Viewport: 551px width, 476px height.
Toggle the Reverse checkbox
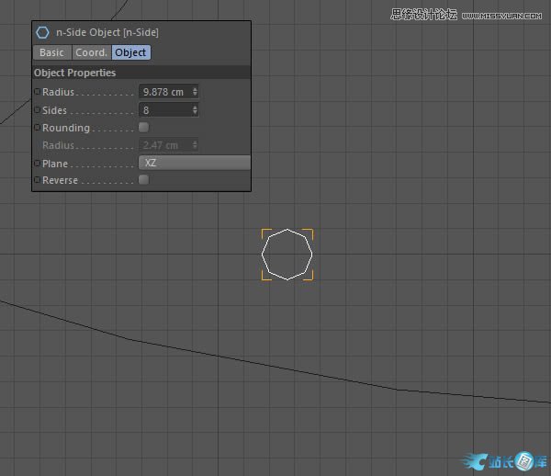[143, 181]
